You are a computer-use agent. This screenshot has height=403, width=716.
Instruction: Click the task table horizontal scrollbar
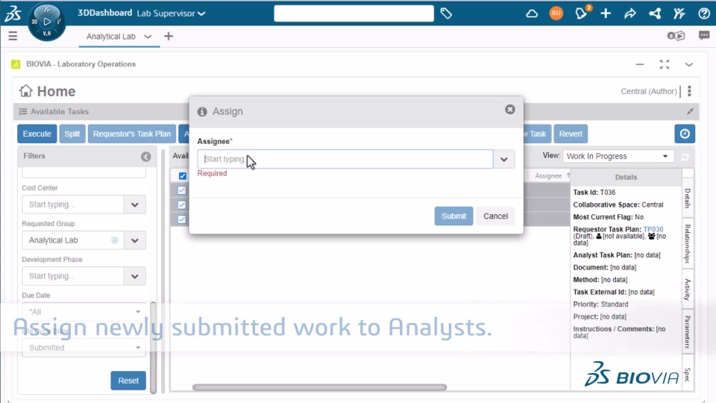(x=320, y=387)
